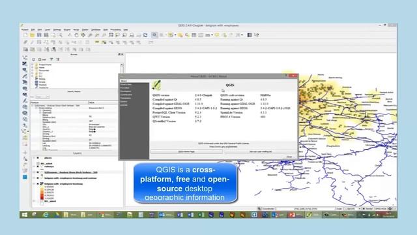
Task: Click the Coordinate field in status bar
Action: [x=305, y=209]
